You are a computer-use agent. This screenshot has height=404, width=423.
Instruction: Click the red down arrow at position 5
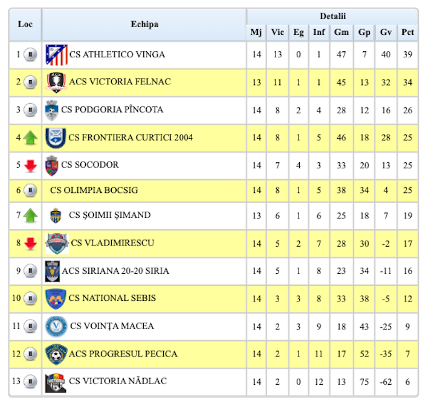click(30, 166)
